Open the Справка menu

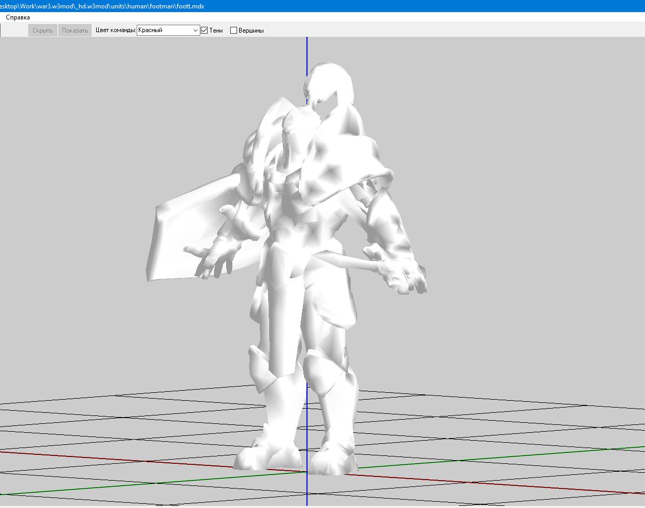pyautogui.click(x=18, y=17)
